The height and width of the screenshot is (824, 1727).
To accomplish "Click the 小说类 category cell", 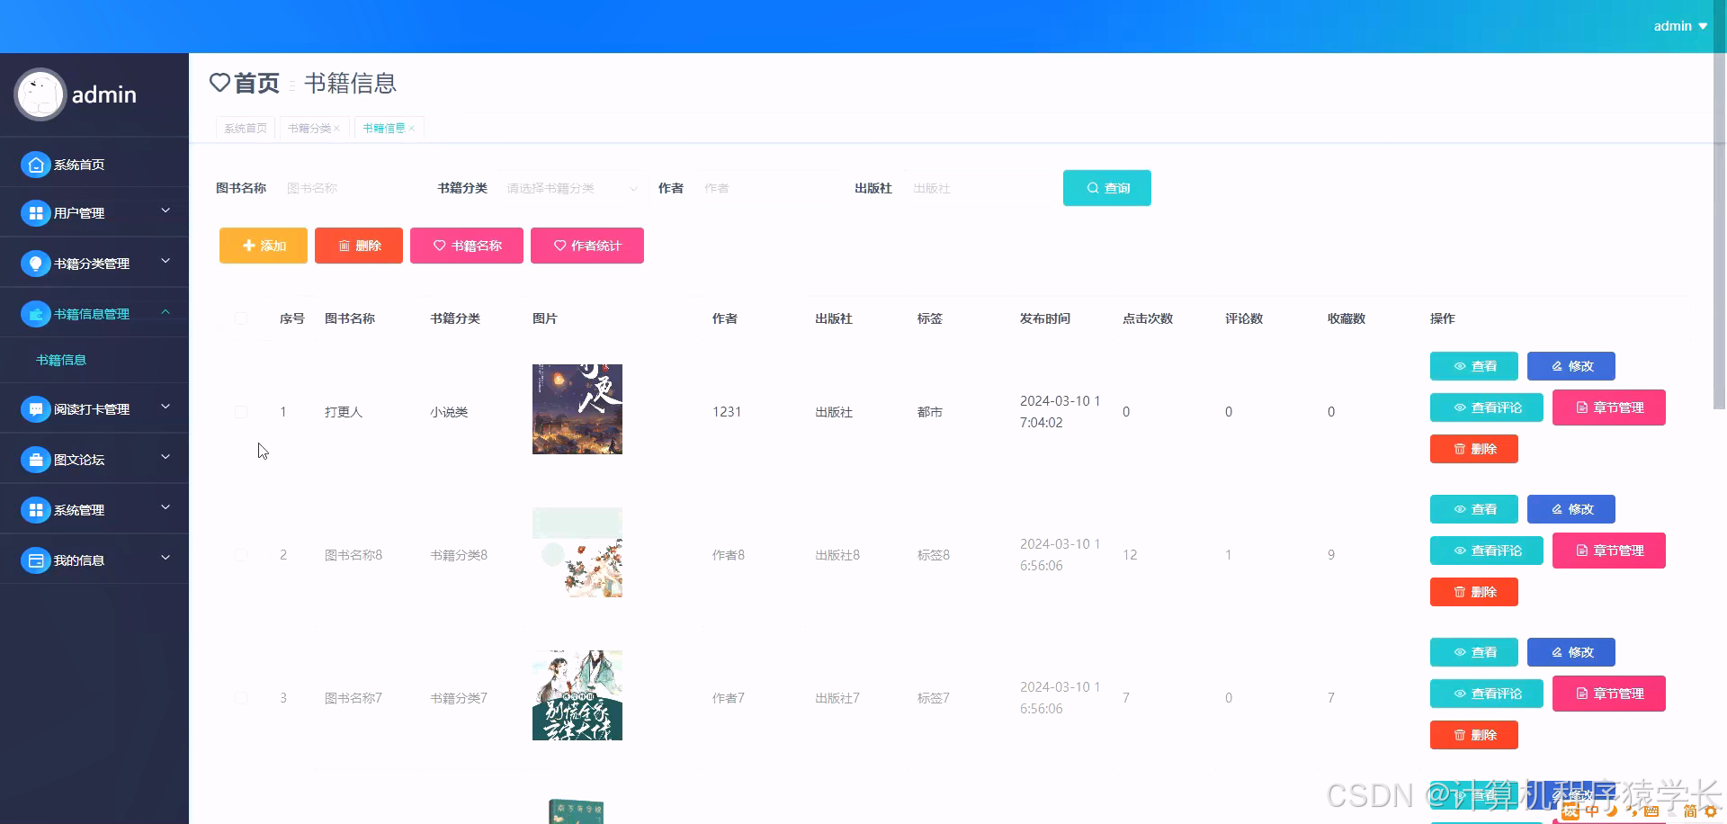I will tap(449, 412).
